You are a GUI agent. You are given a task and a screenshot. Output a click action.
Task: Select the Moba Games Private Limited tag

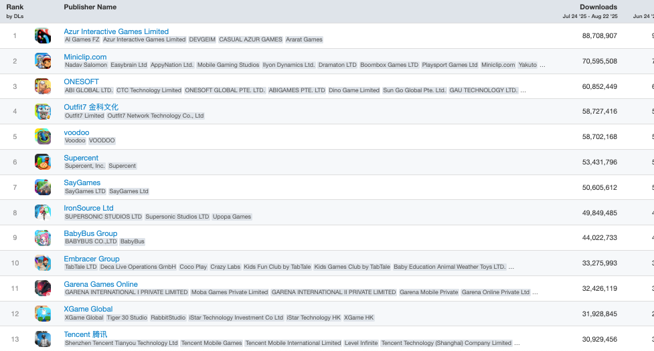click(x=230, y=292)
